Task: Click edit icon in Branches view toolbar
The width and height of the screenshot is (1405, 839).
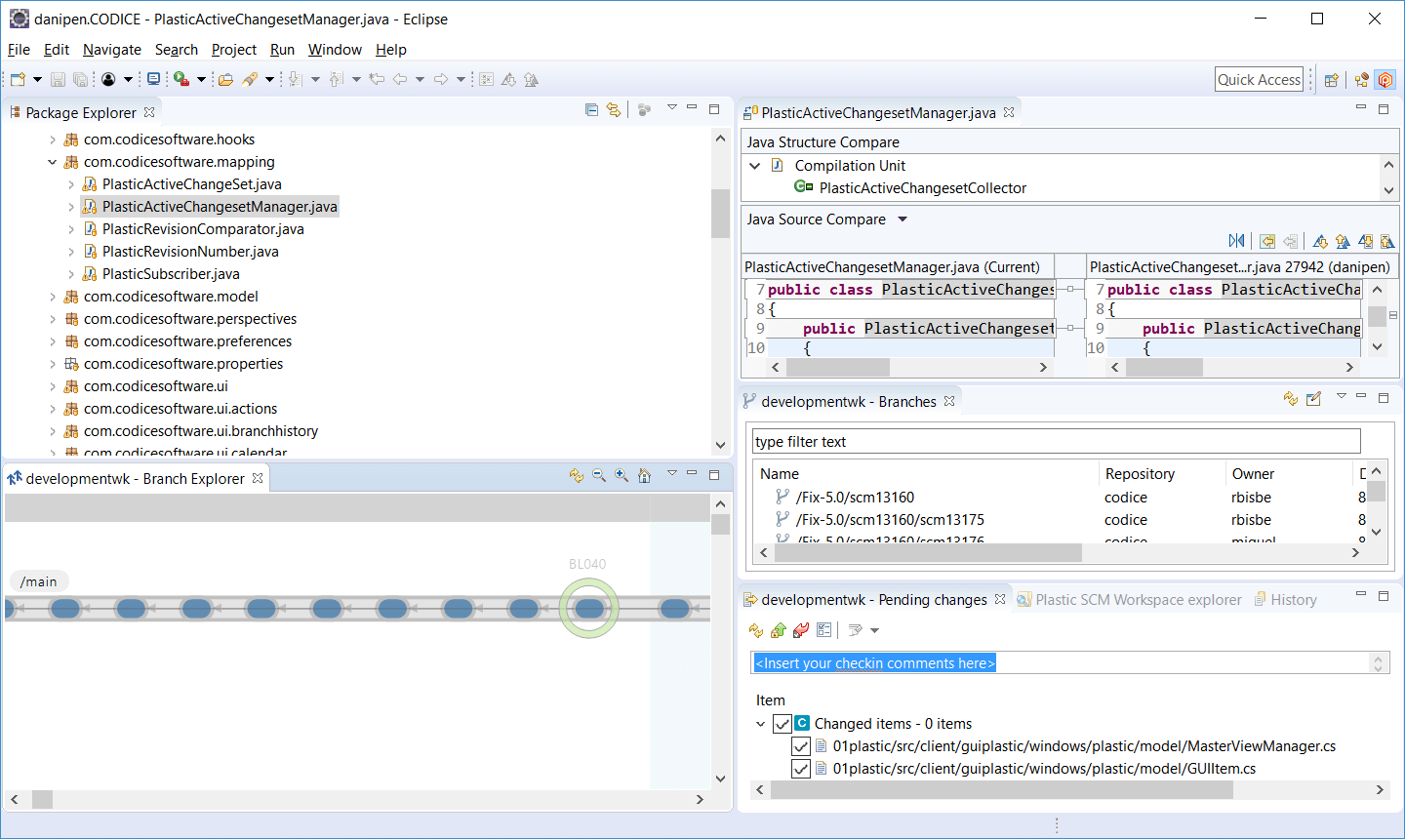Action: [1313, 398]
